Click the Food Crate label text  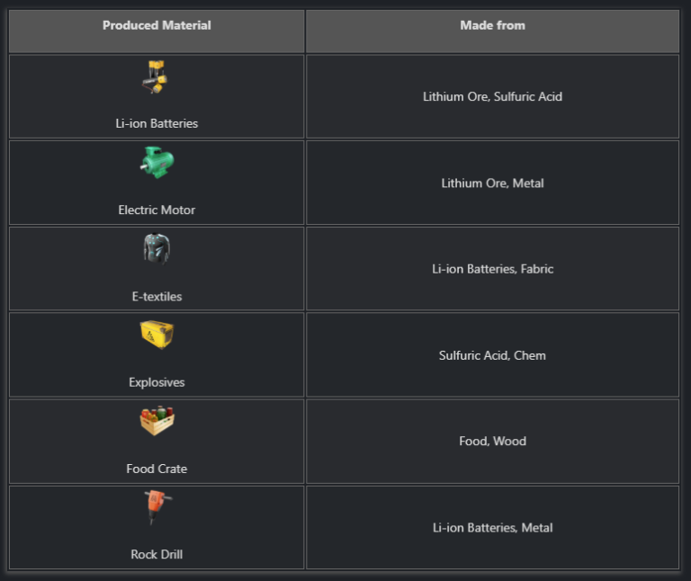coord(157,469)
